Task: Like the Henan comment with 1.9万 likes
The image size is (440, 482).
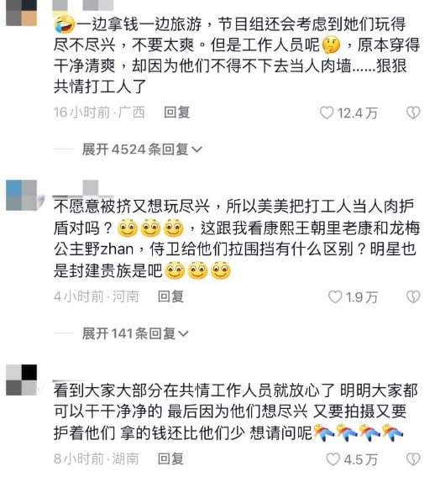Action: 335,296
